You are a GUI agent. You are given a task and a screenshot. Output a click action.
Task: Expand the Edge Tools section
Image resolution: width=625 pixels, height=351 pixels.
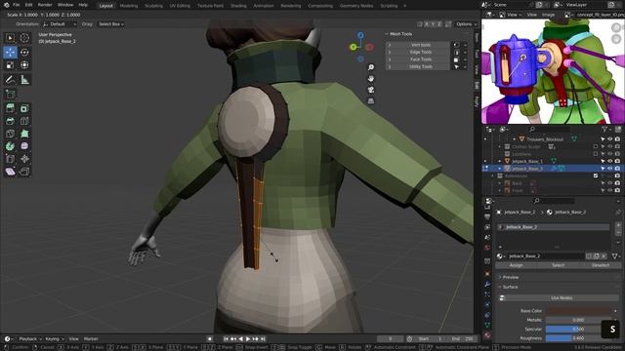coord(417,52)
